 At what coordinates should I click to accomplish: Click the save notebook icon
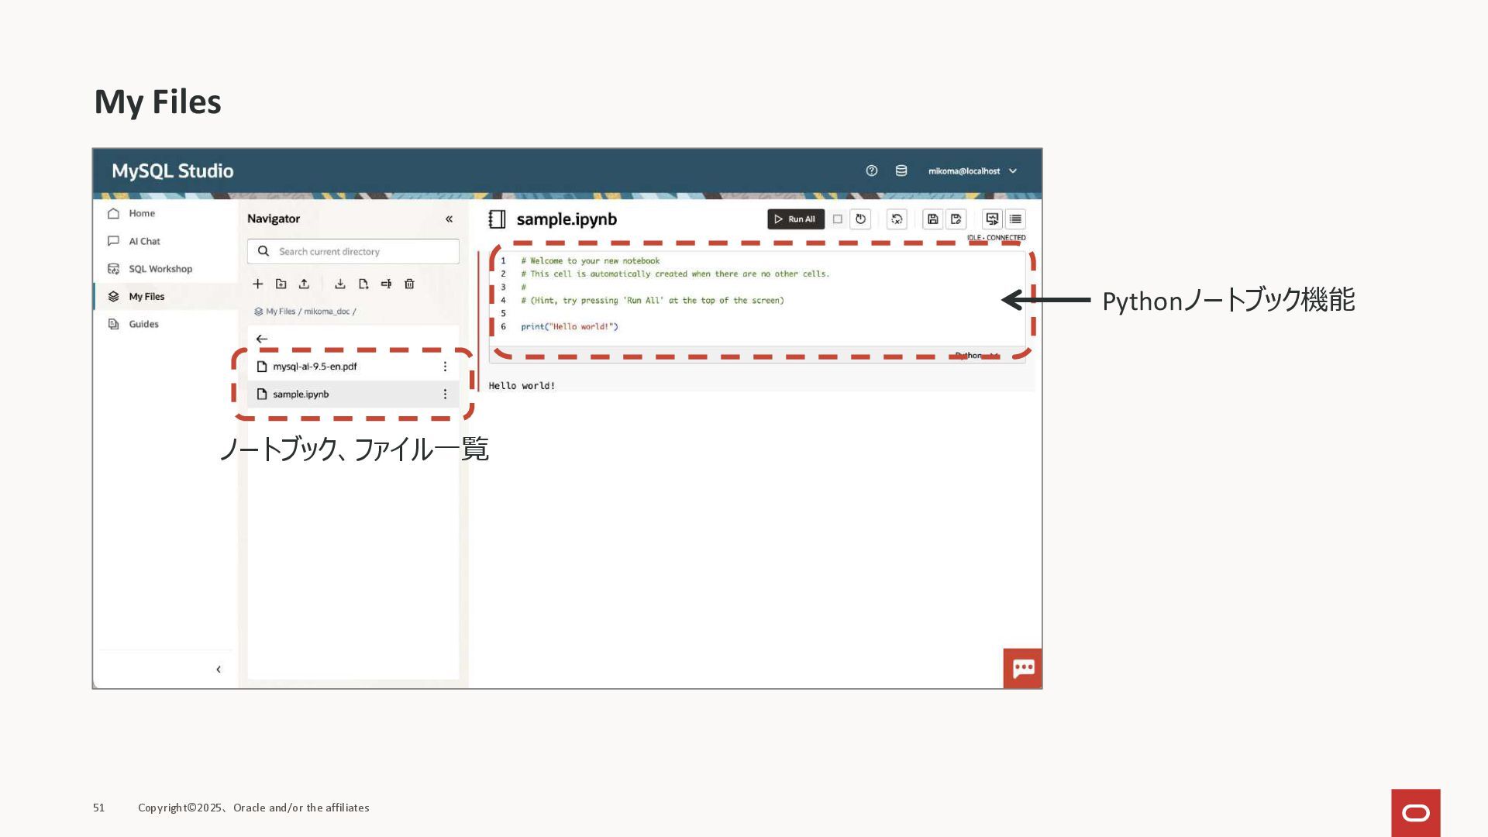point(933,219)
